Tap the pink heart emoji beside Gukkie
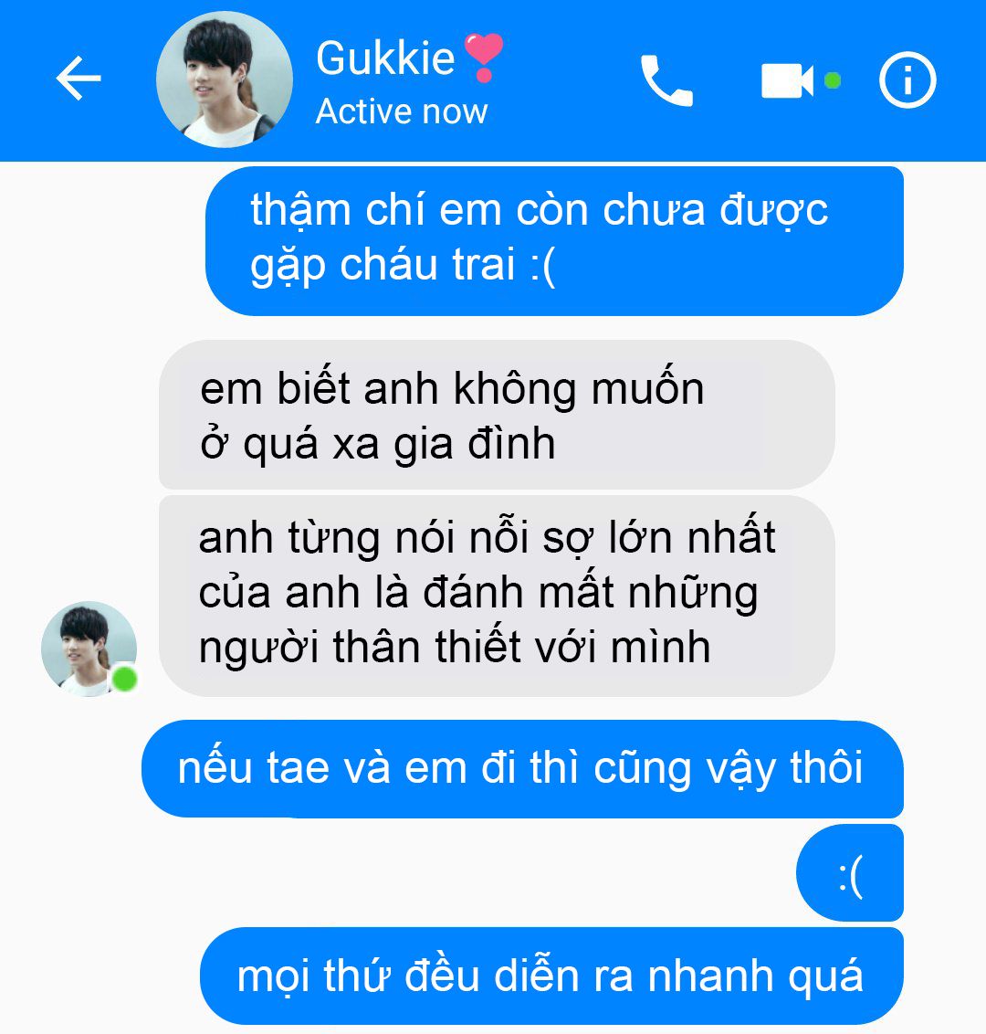Viewport: 986px width, 1034px height. point(484,57)
